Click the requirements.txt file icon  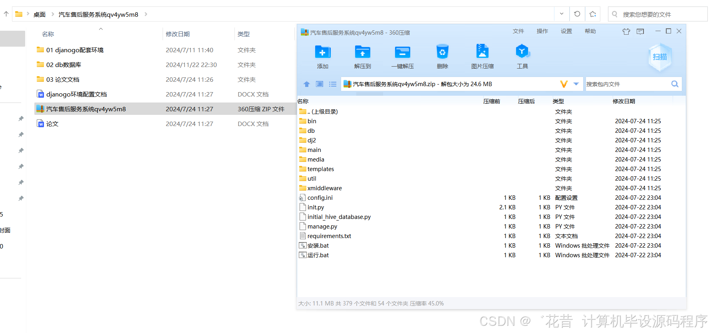[303, 236]
